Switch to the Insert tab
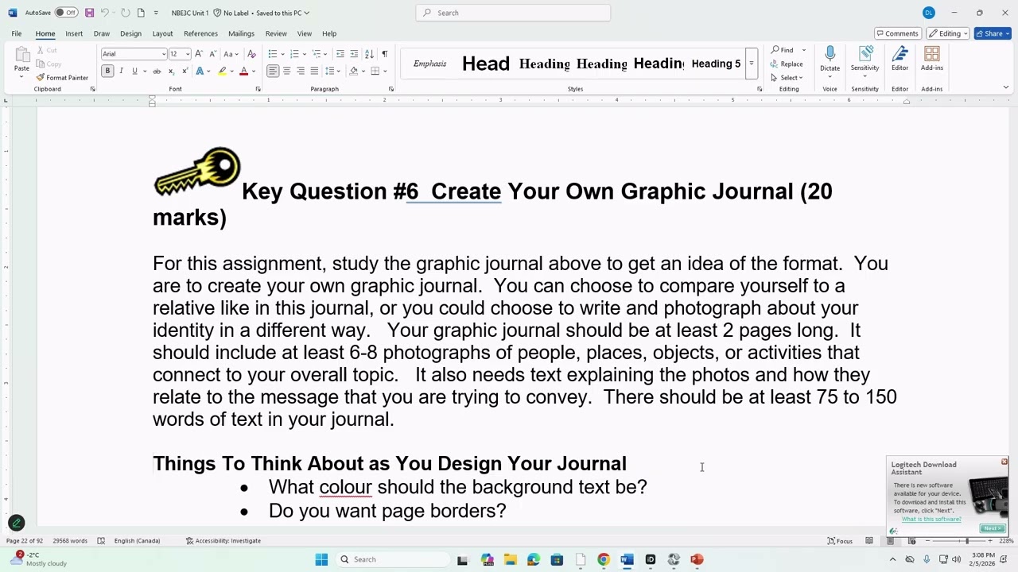The height and width of the screenshot is (572, 1018). [x=74, y=33]
